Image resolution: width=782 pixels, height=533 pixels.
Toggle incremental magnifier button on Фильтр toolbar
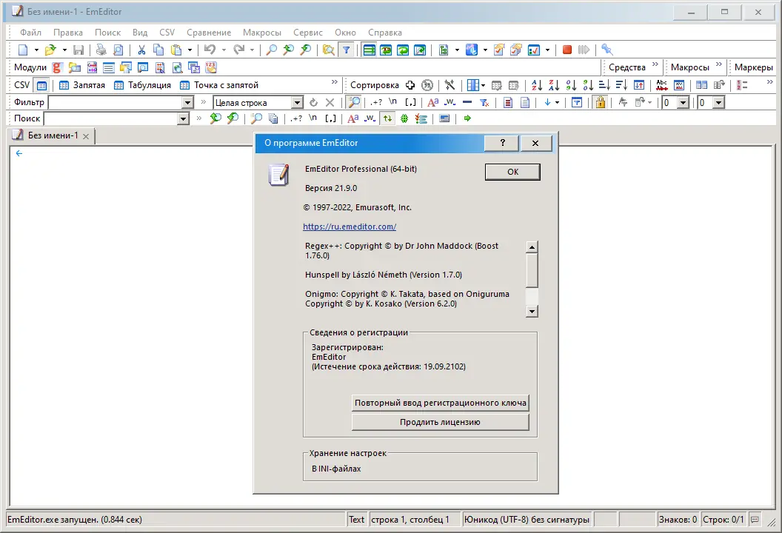click(353, 103)
